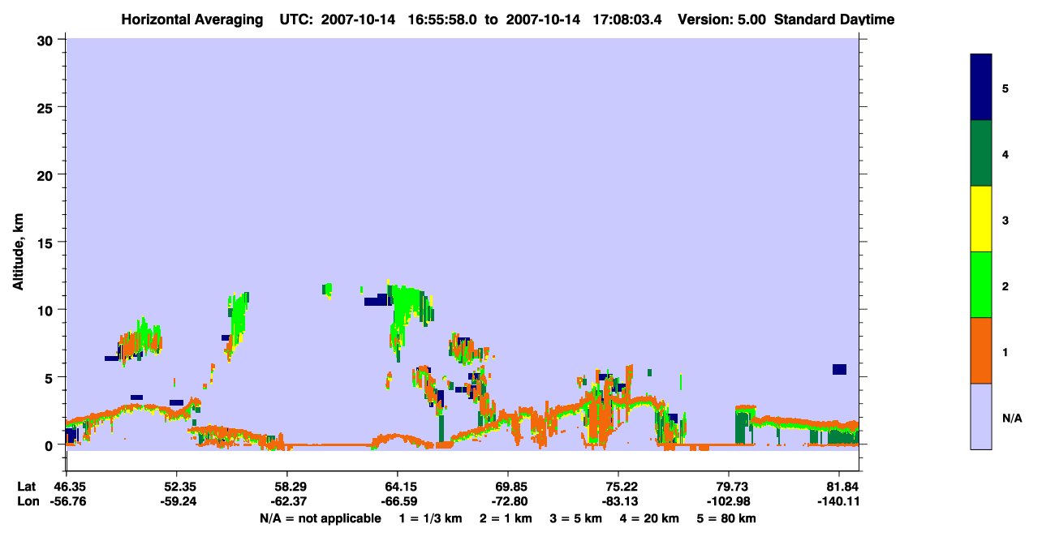Click the 'Lat' row label
This screenshot has width=1055, height=541.
[x=28, y=487]
